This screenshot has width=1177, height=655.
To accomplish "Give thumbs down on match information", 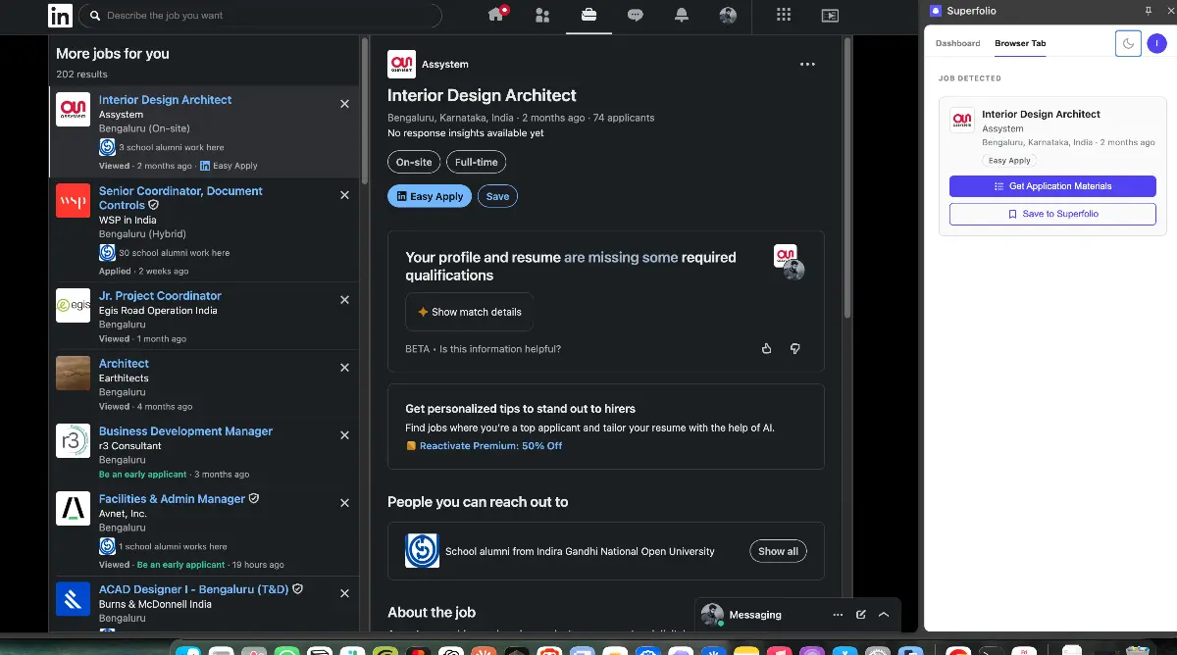I will [x=794, y=348].
